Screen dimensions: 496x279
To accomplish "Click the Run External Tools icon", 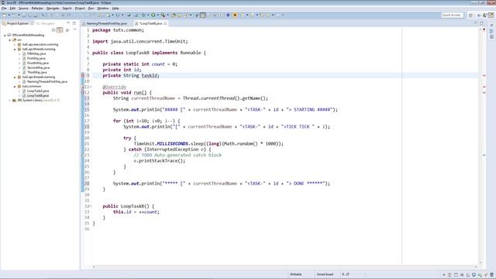I will point(163,15).
